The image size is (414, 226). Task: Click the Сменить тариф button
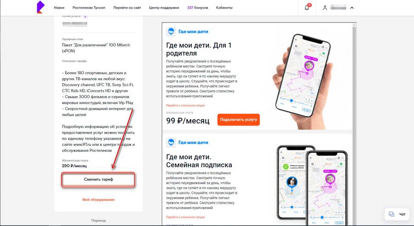click(98, 179)
